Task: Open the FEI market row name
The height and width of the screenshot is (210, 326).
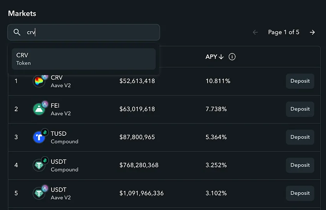Action: (x=55, y=106)
